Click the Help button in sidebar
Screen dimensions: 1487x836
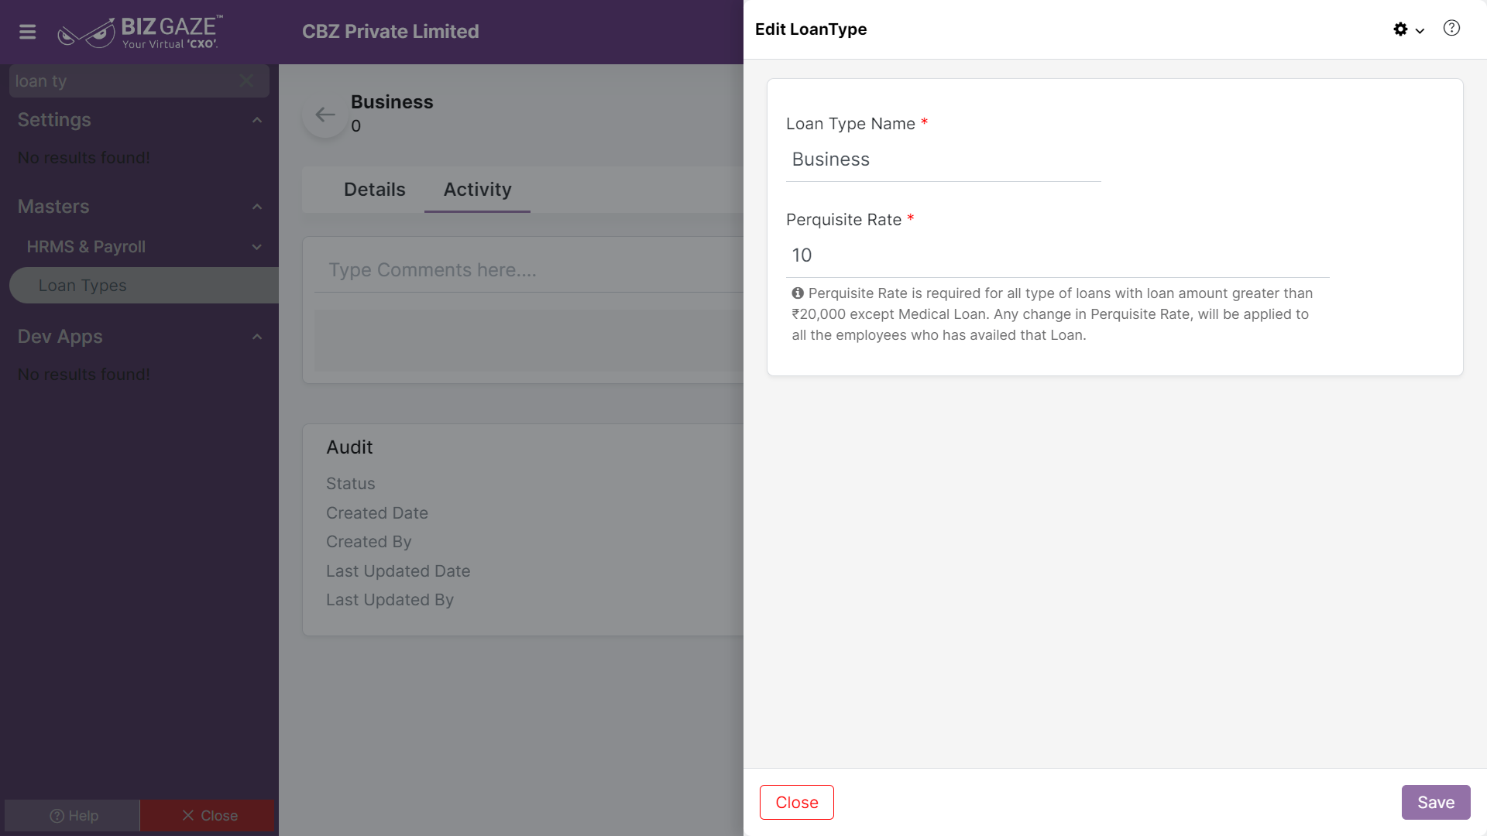pyautogui.click(x=73, y=816)
